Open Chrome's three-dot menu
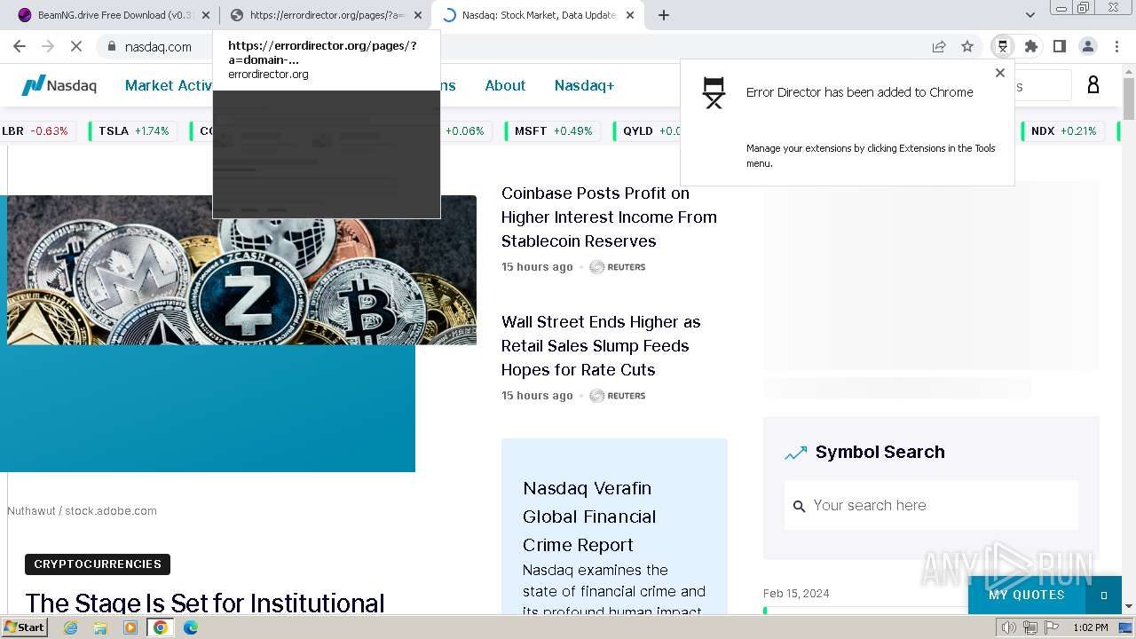Image resolution: width=1136 pixels, height=639 pixels. [1117, 46]
